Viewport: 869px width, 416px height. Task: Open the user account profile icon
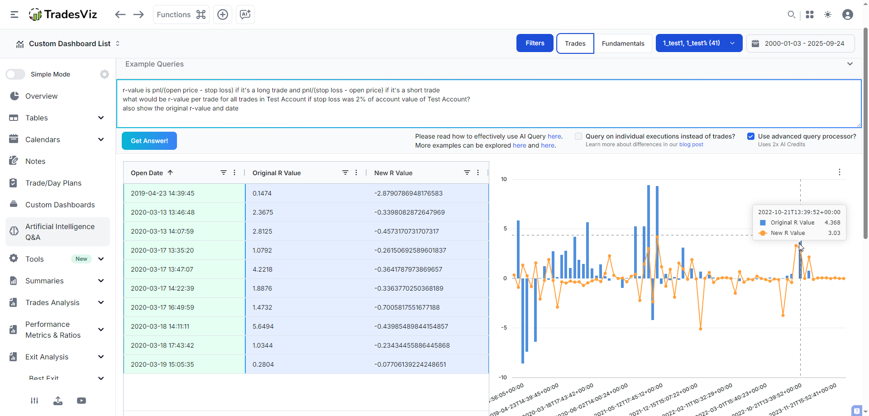pos(848,14)
